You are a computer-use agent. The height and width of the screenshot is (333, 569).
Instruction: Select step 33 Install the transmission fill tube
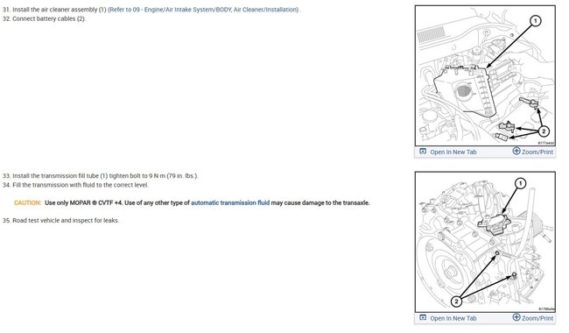pyautogui.click(x=101, y=176)
